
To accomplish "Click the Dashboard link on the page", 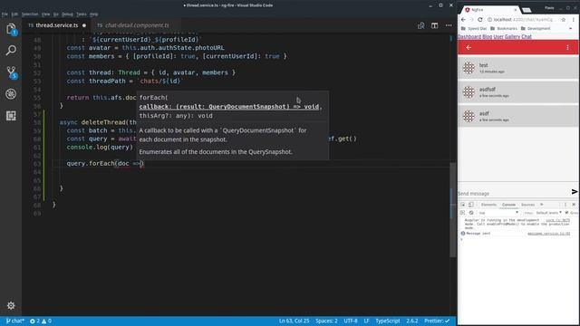I will click(469, 36).
